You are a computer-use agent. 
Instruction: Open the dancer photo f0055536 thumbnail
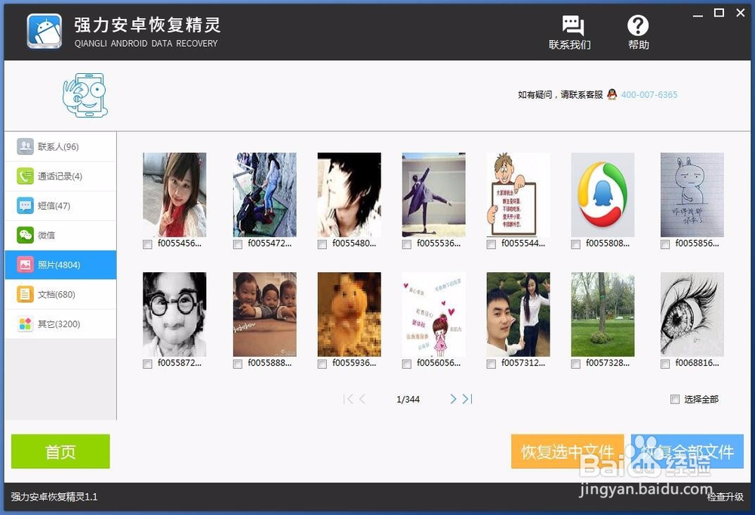coord(434,195)
